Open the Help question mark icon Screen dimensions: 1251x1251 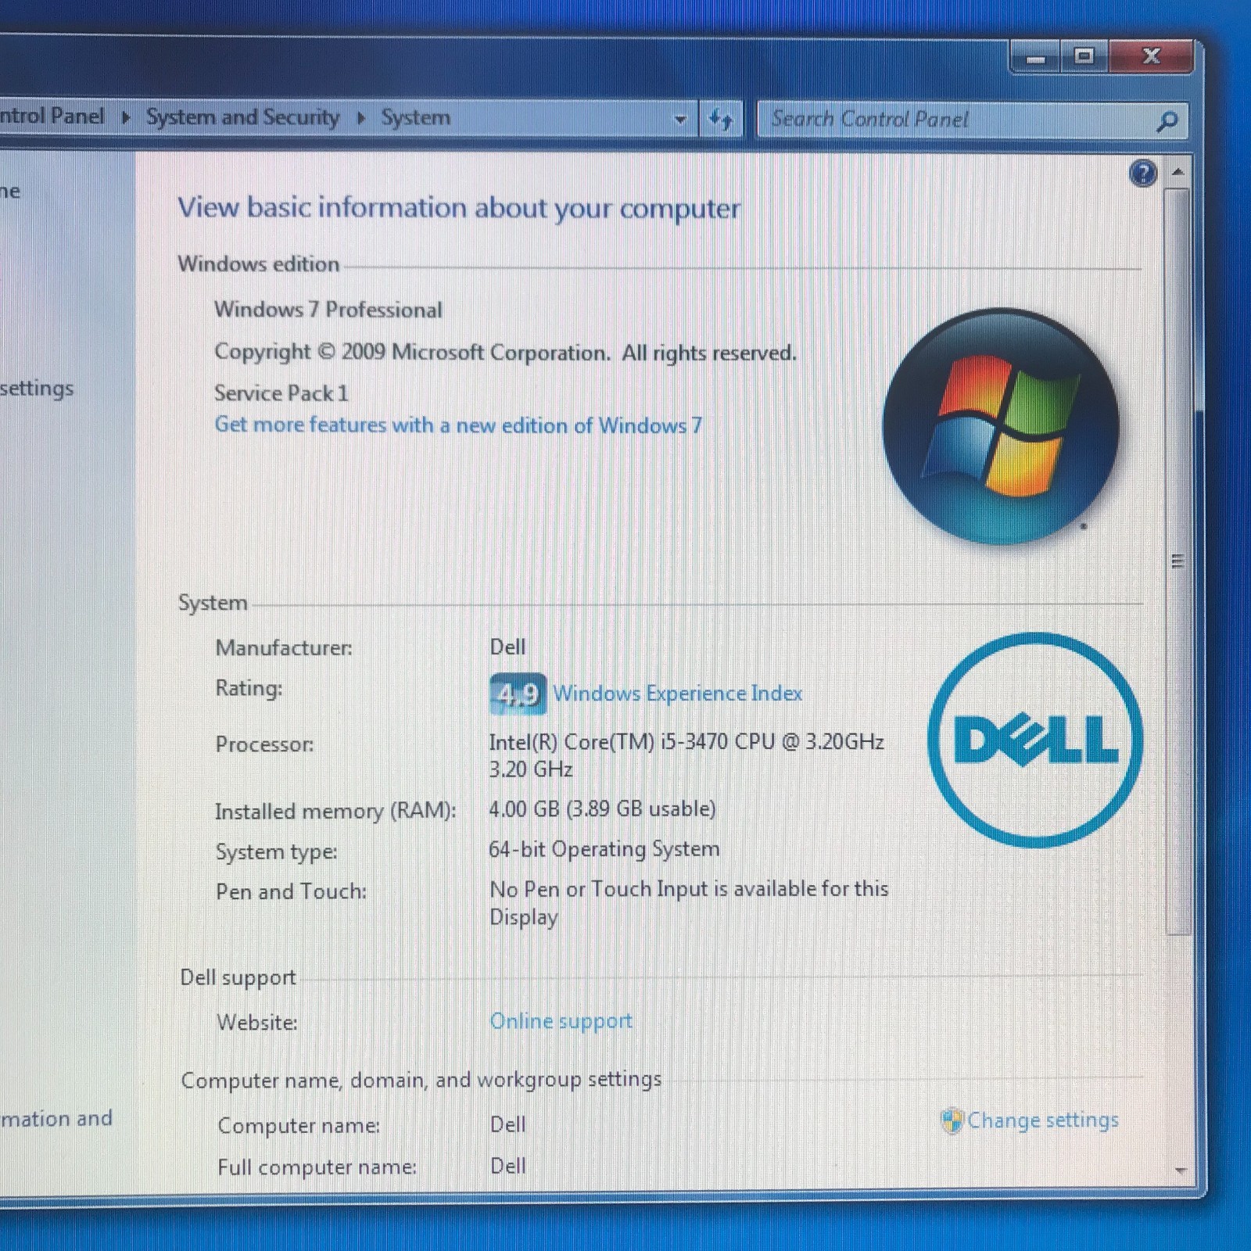[x=1143, y=173]
